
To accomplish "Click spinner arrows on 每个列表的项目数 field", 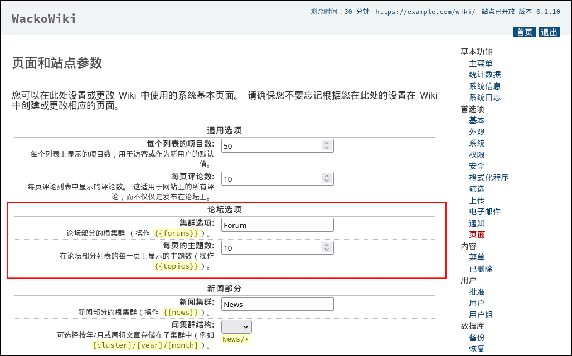I will pyautogui.click(x=326, y=146).
